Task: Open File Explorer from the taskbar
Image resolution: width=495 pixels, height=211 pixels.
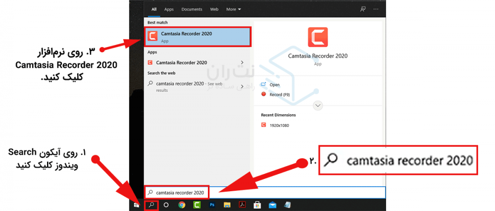Action: 227,205
